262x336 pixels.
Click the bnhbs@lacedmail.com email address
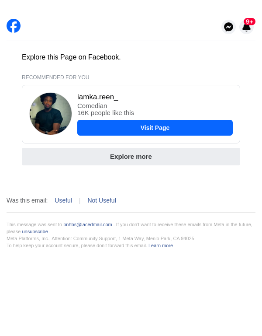point(88,224)
